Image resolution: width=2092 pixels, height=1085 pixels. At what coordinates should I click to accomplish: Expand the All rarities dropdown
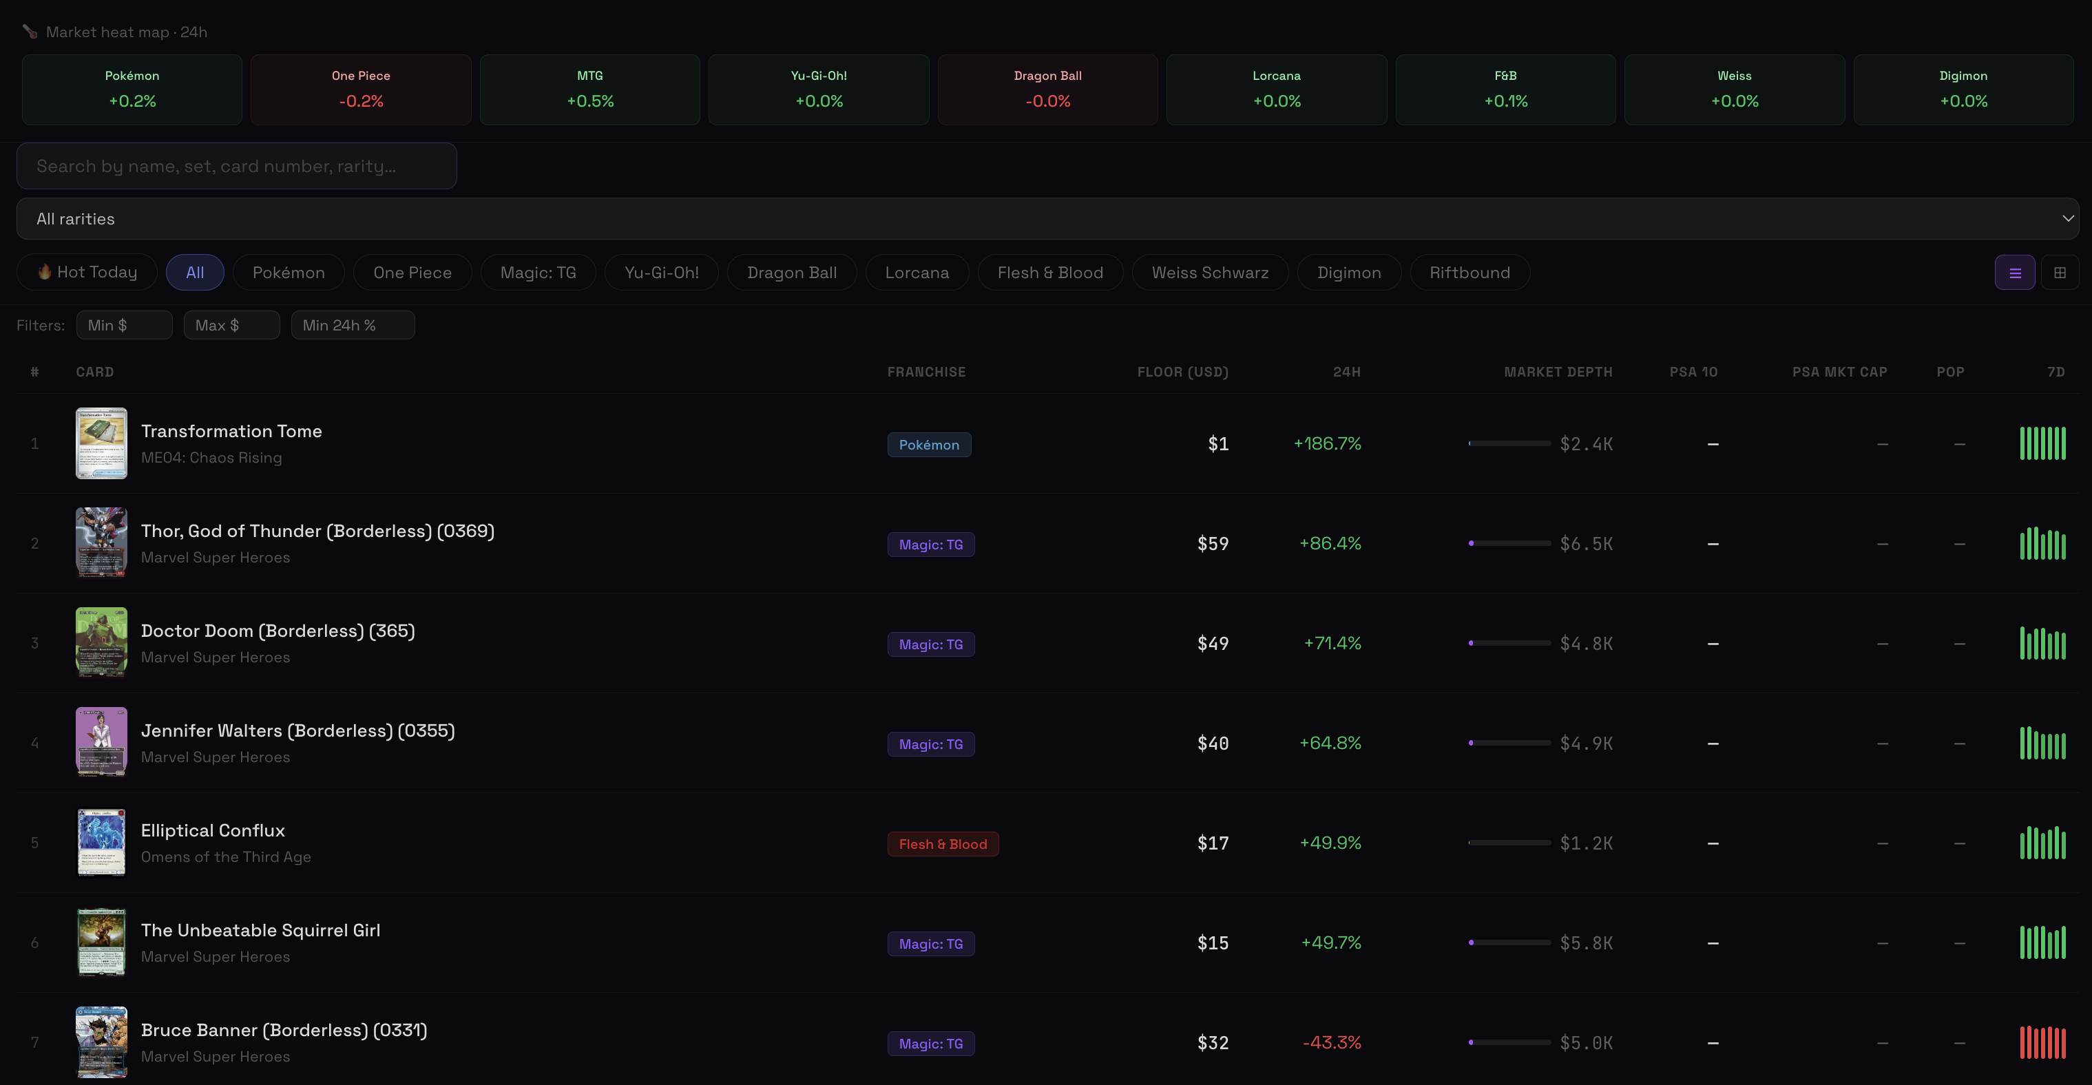[1047, 218]
